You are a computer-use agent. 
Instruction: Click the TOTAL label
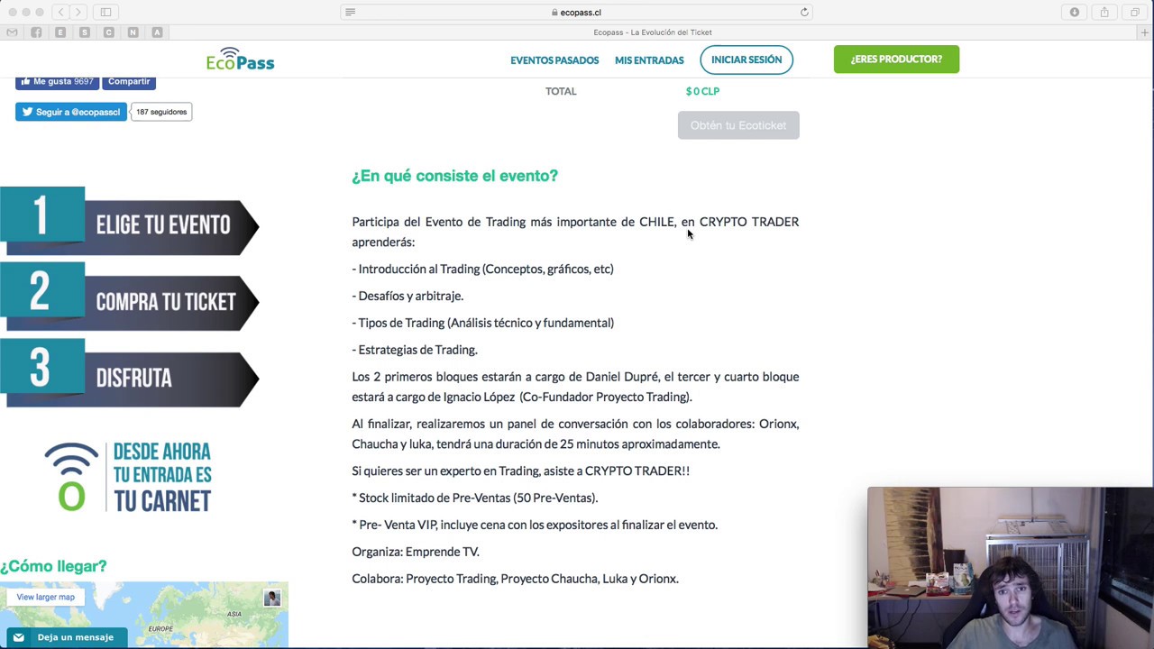(561, 91)
